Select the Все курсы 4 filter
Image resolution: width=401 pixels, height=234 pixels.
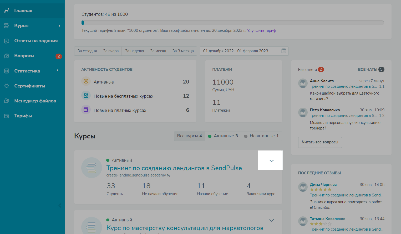point(189,136)
